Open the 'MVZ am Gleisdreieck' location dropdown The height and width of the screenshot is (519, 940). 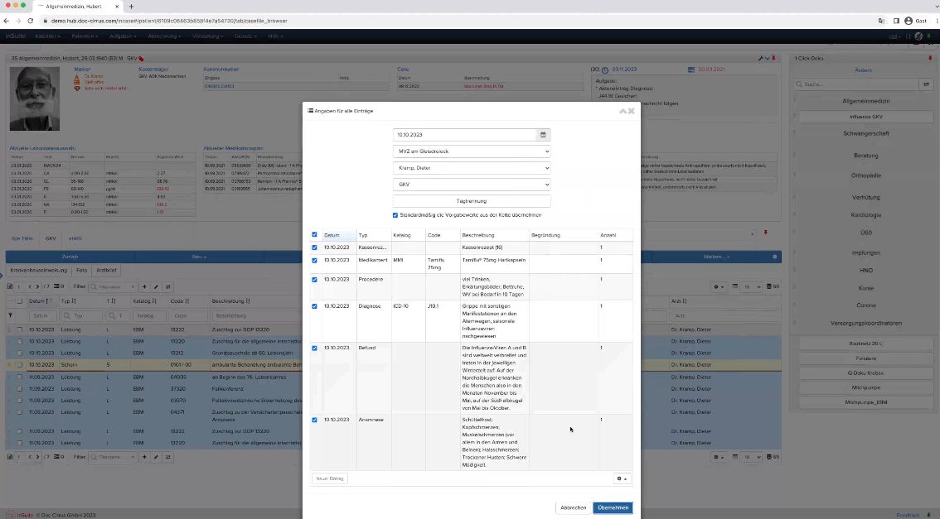(x=472, y=151)
